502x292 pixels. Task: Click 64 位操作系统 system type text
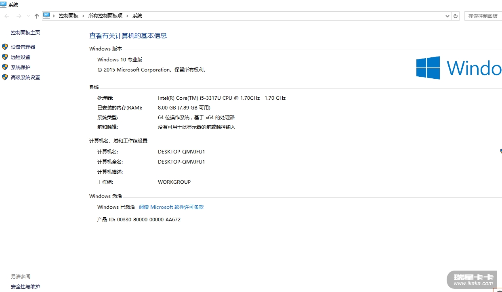196,118
